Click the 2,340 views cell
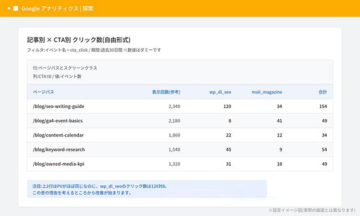360x216 pixels. click(x=174, y=106)
